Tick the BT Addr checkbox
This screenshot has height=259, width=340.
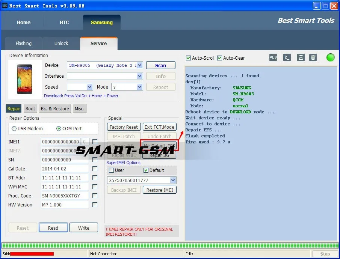click(x=95, y=178)
